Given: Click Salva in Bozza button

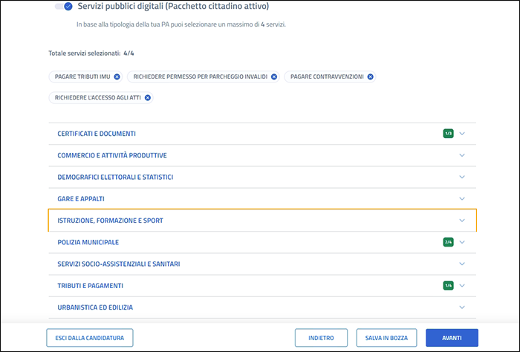Looking at the screenshot, I should pos(386,338).
